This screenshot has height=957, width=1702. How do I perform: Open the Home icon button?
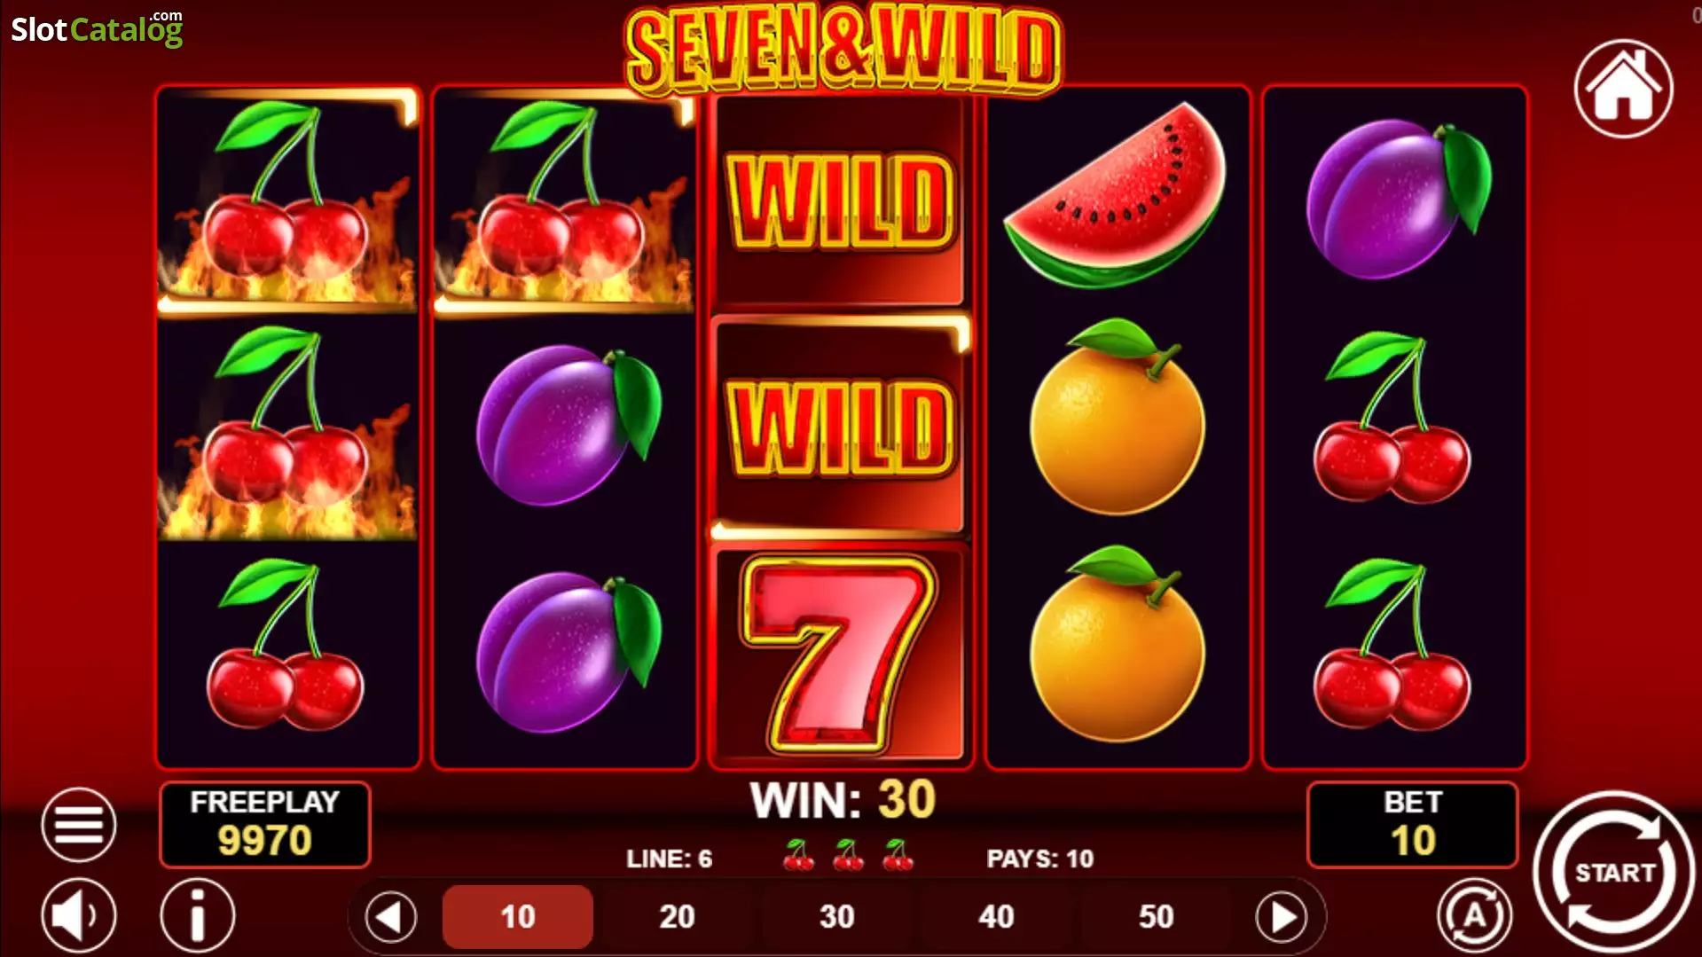(1623, 89)
